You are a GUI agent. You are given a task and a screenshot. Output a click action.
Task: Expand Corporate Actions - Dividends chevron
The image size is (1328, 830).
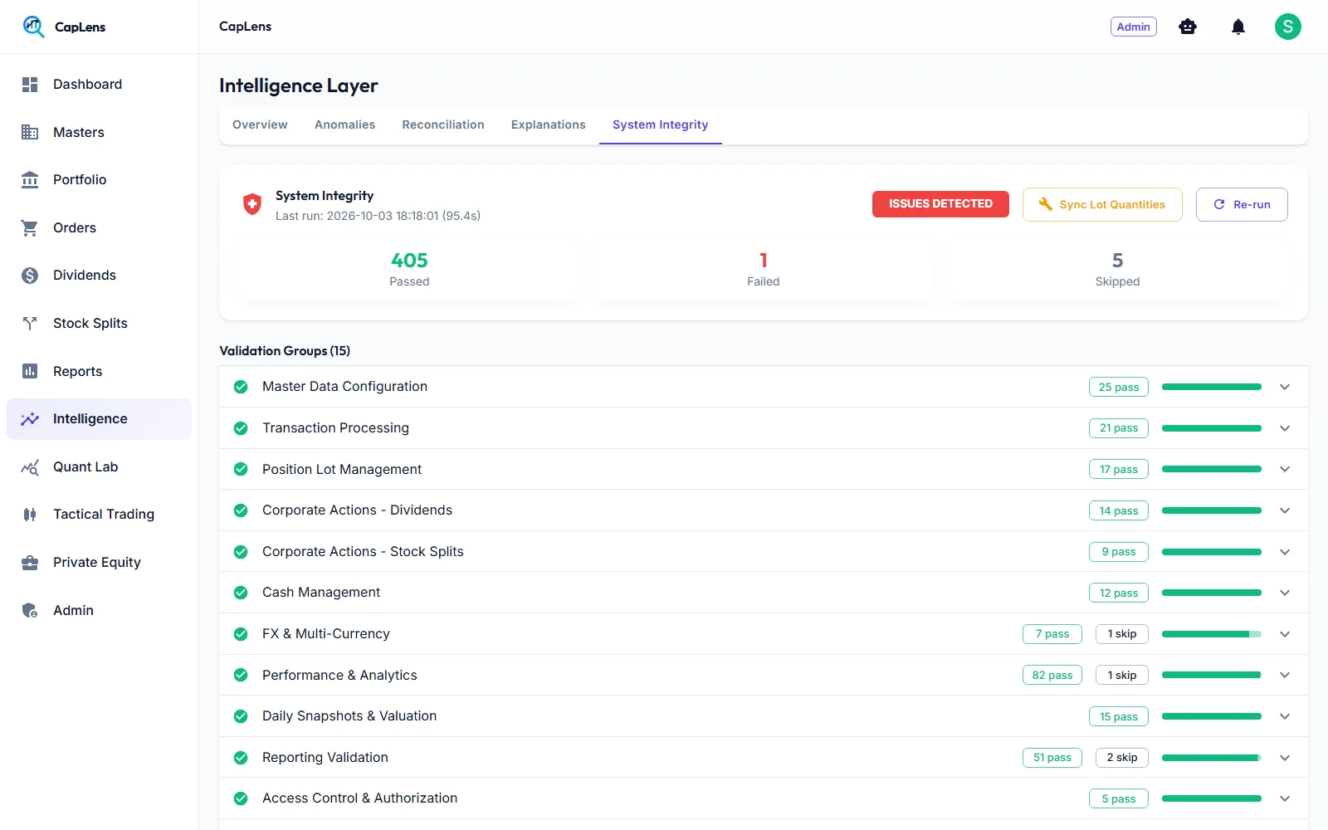(1285, 510)
